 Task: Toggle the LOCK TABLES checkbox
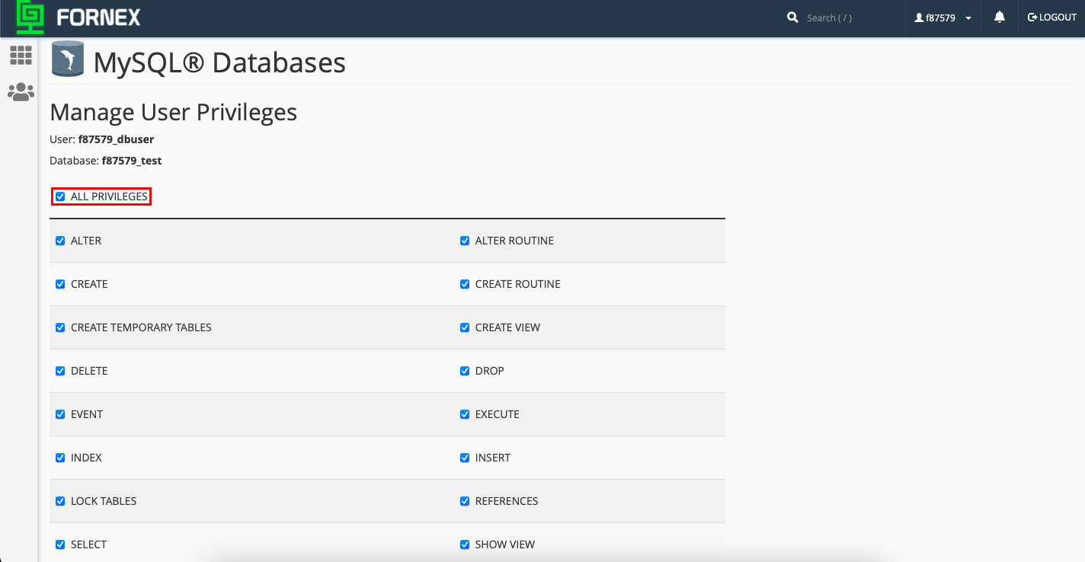click(x=60, y=501)
